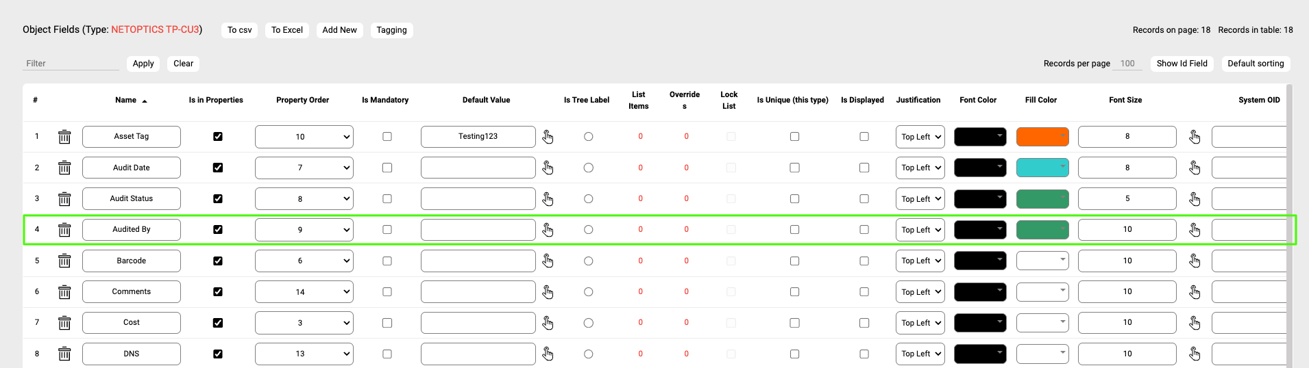Delete the Asset Tag row via trash icon
Image resolution: width=1309 pixels, height=368 pixels.
[64, 137]
